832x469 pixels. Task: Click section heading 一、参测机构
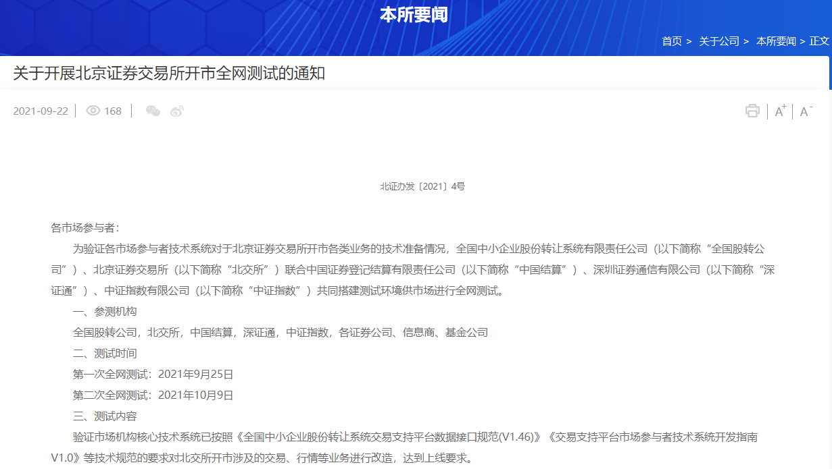coord(105,312)
